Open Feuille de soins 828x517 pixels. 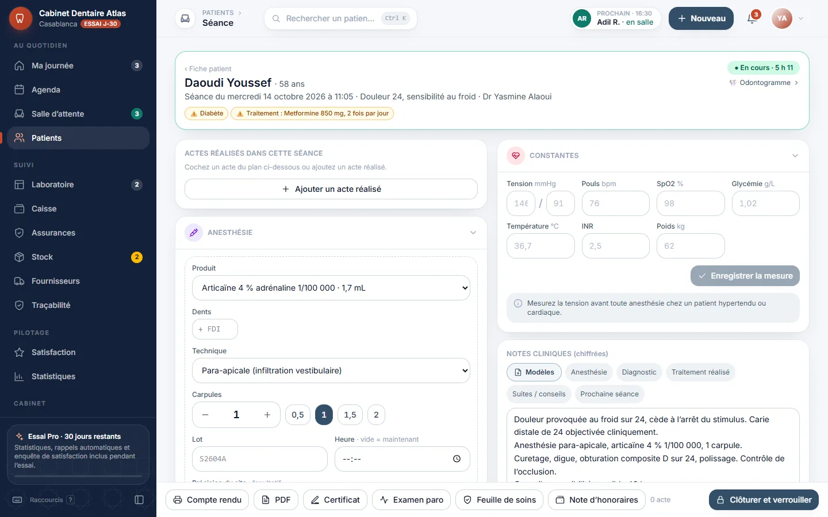click(500, 500)
